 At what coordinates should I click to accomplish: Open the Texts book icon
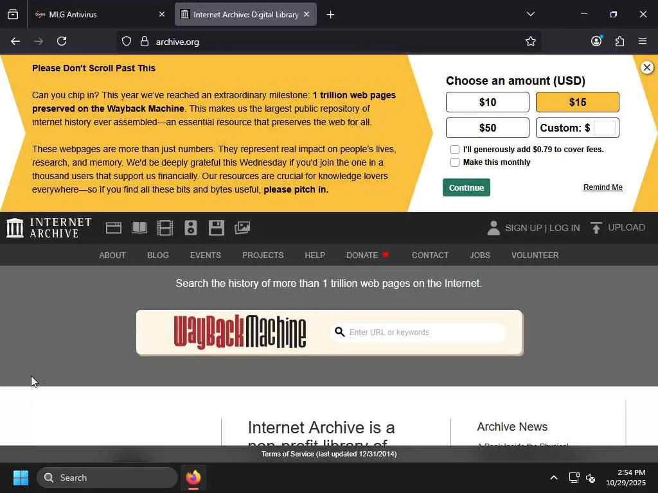(x=139, y=228)
